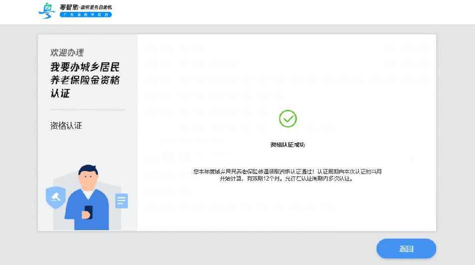Click the message about 有效期12个月
This screenshot has height=265, width=475.
point(286,179)
